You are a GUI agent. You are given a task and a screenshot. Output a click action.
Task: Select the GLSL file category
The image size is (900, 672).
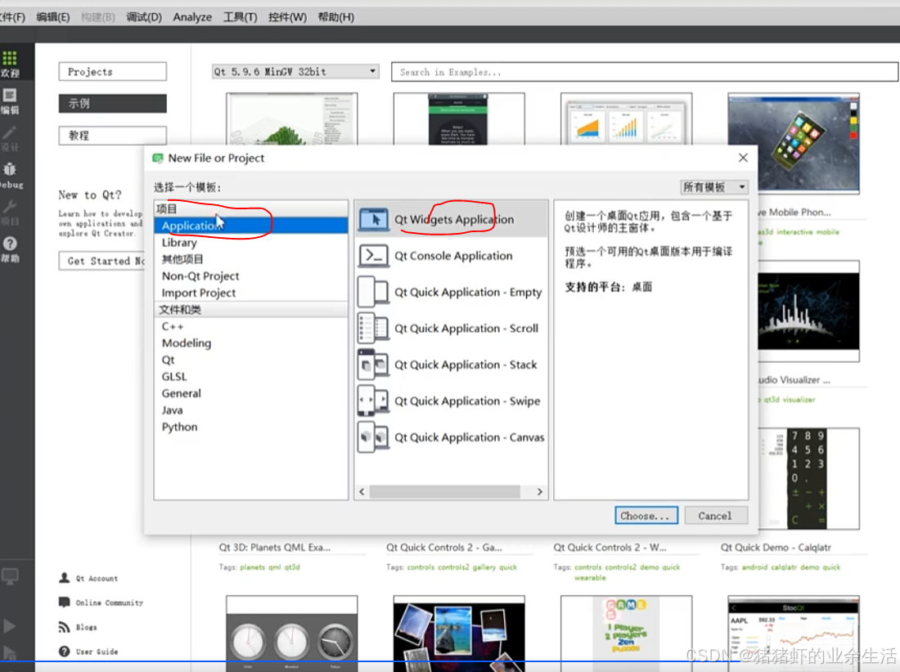click(251, 376)
